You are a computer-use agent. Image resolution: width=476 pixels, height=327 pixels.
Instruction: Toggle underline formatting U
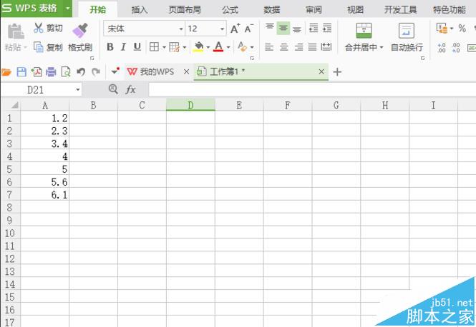point(137,47)
